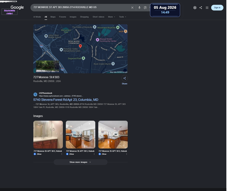Click the USPhonebook site favicon
Viewport: 229px width, 191px height.
35,94
